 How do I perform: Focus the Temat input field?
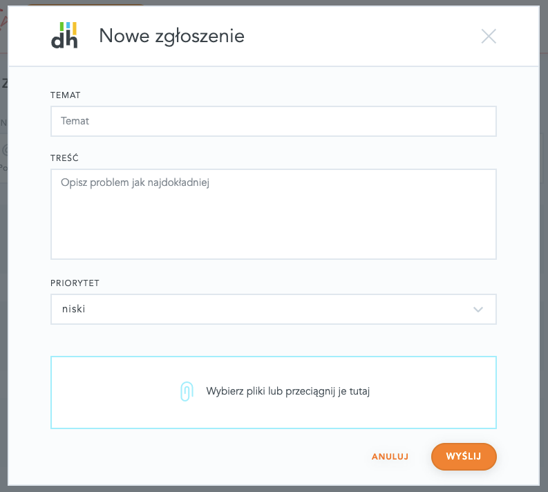pos(273,121)
